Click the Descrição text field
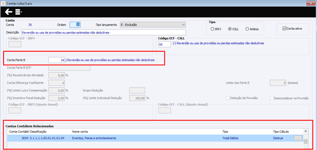 [x=103, y=32]
